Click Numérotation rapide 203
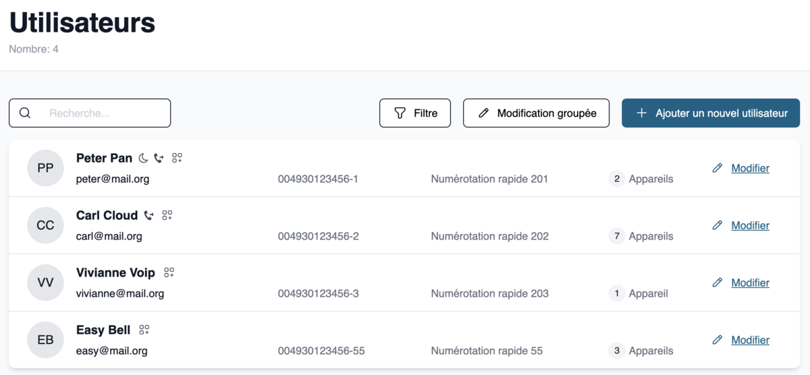Image resolution: width=810 pixels, height=375 pixels. pos(490,294)
